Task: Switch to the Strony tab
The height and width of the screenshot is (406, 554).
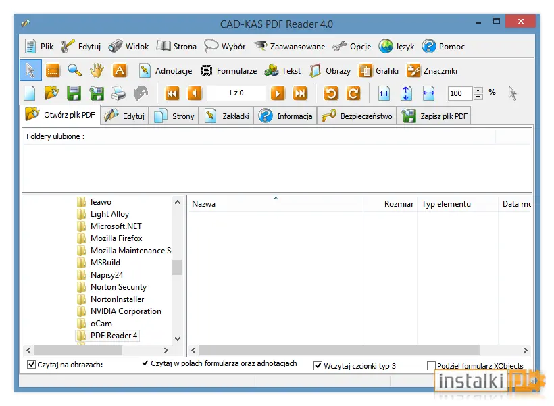Action: pos(174,116)
